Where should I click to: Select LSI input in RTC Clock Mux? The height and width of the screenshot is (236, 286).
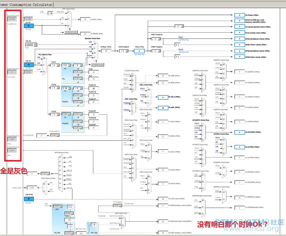click(x=69, y=26)
